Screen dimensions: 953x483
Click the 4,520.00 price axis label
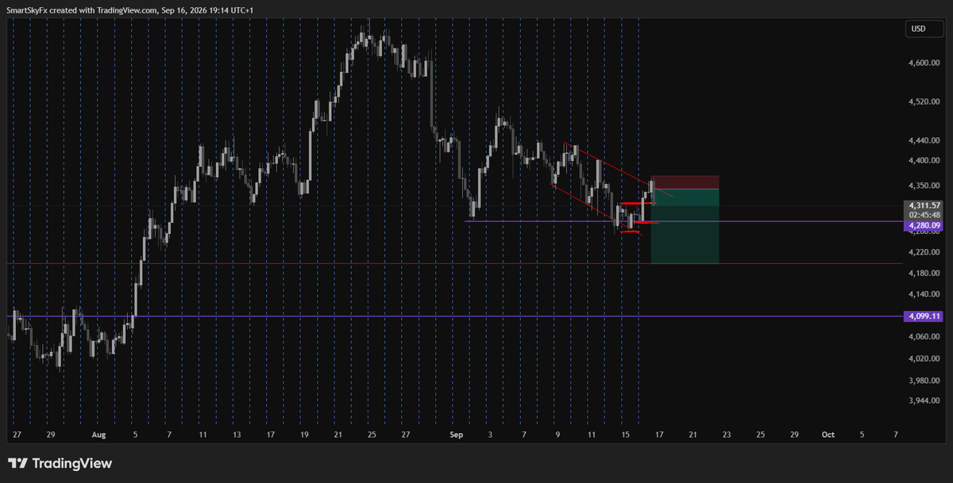(925, 102)
